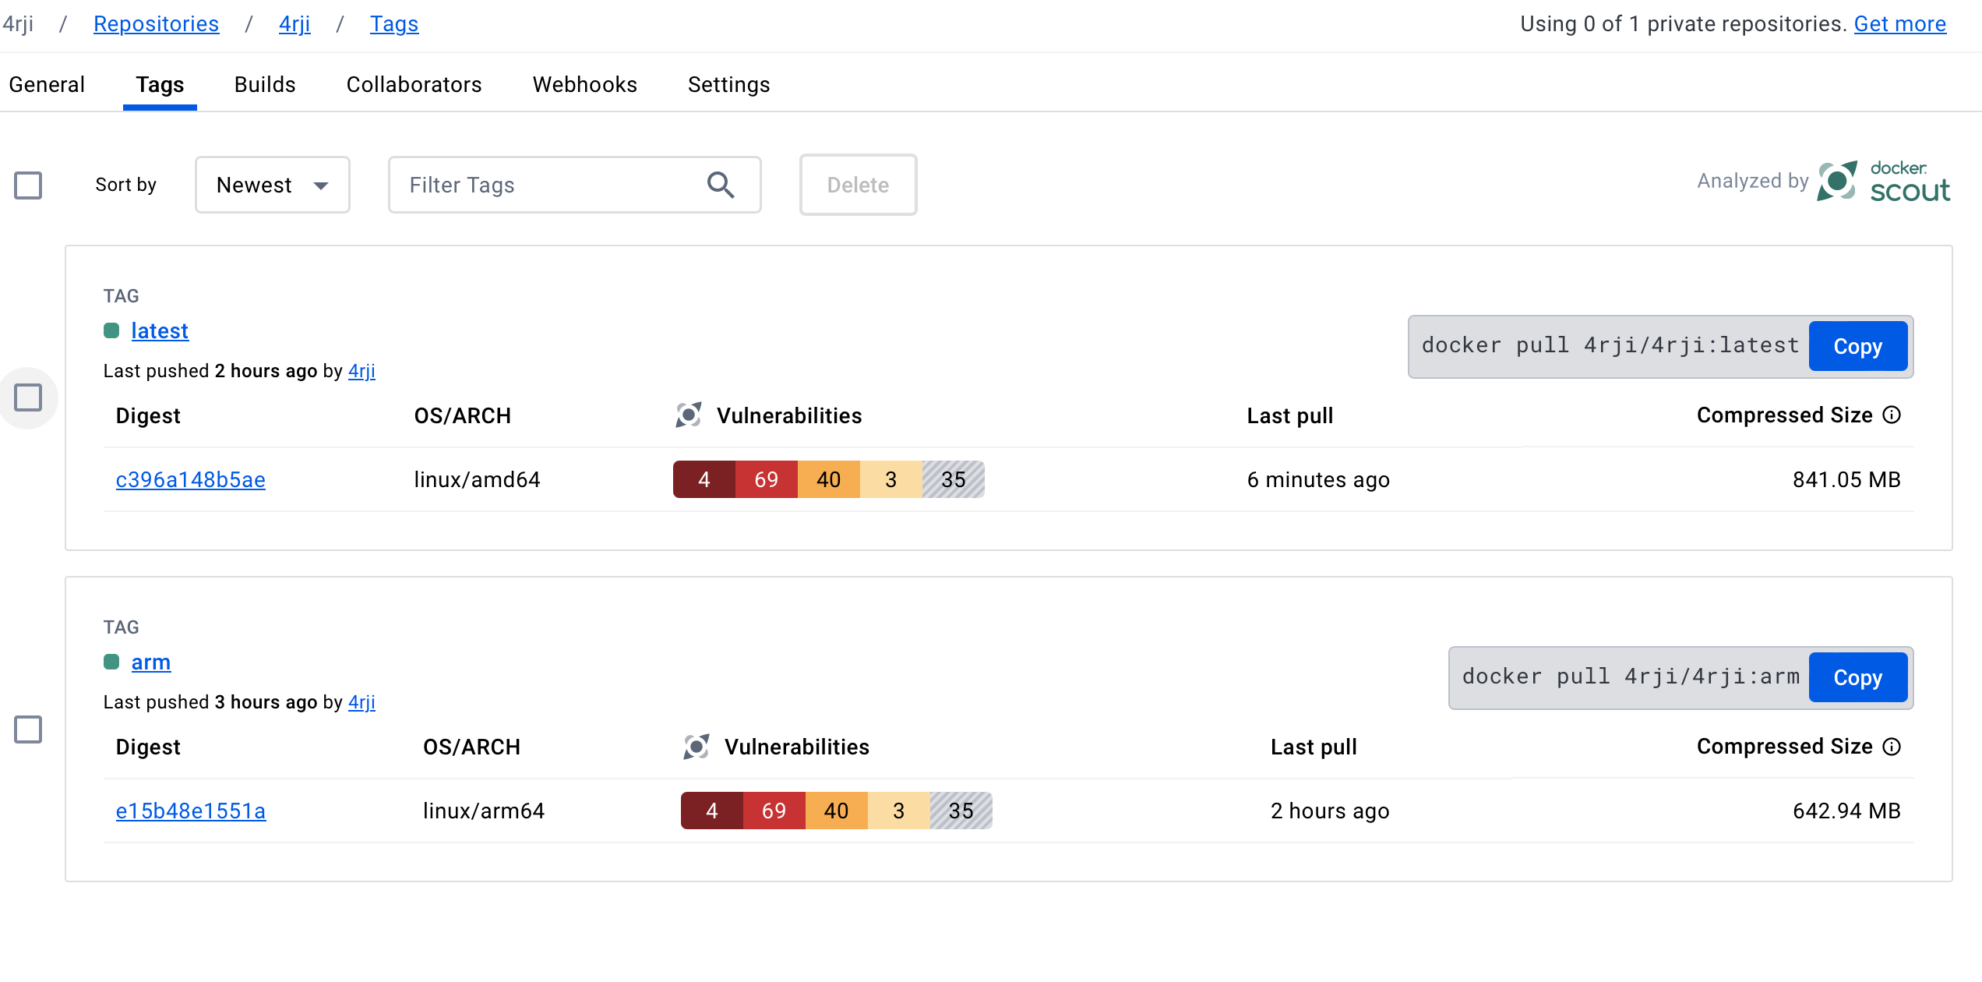The height and width of the screenshot is (982, 1982).
Task: Click Scout icon next to arm Vulnerabilities
Action: 697,747
